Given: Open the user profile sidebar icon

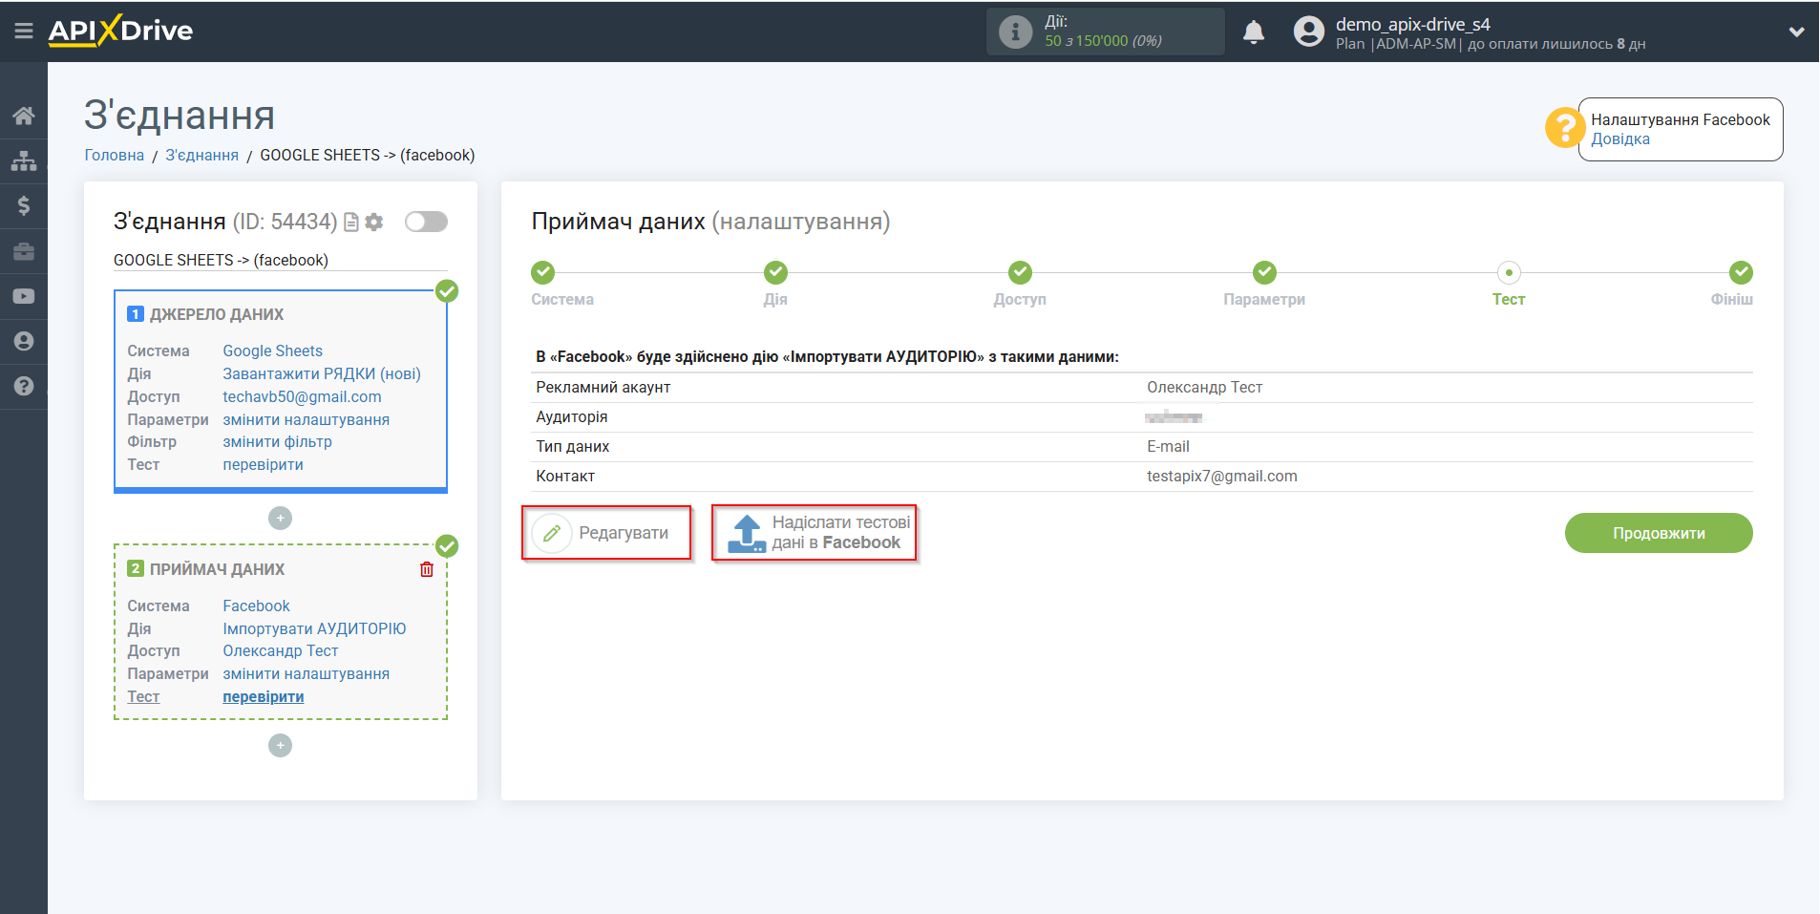Looking at the screenshot, I should [x=24, y=341].
